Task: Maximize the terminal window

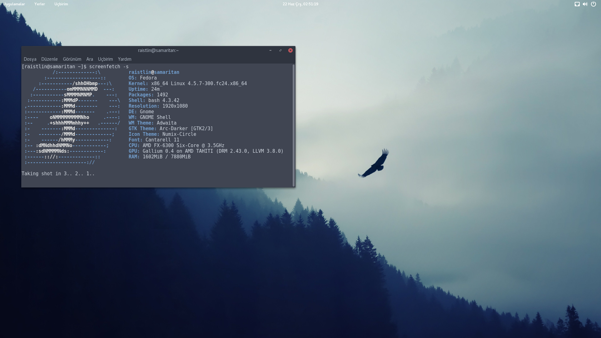Action: [x=280, y=50]
